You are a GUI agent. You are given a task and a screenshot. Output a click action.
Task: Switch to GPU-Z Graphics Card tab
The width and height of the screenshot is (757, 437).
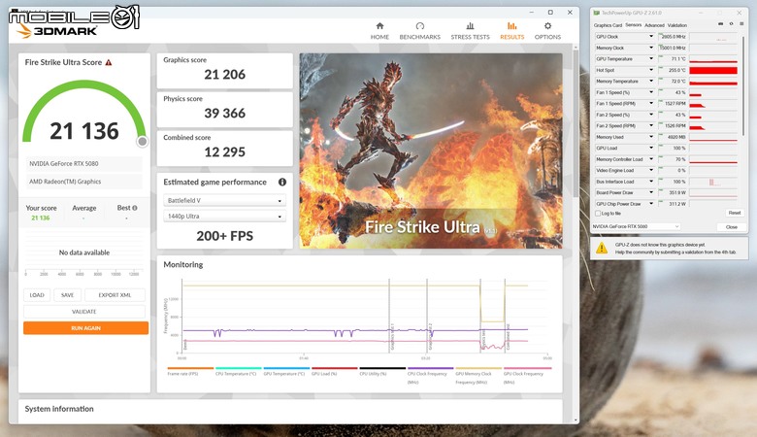[608, 25]
